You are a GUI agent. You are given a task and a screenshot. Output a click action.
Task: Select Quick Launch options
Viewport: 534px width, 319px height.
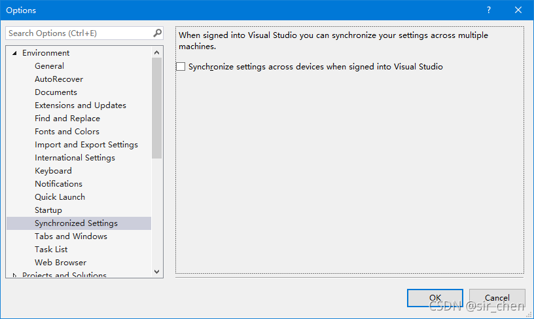tap(60, 197)
